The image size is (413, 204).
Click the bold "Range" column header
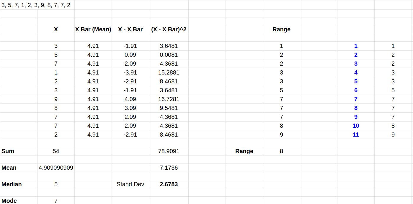[x=281, y=29]
